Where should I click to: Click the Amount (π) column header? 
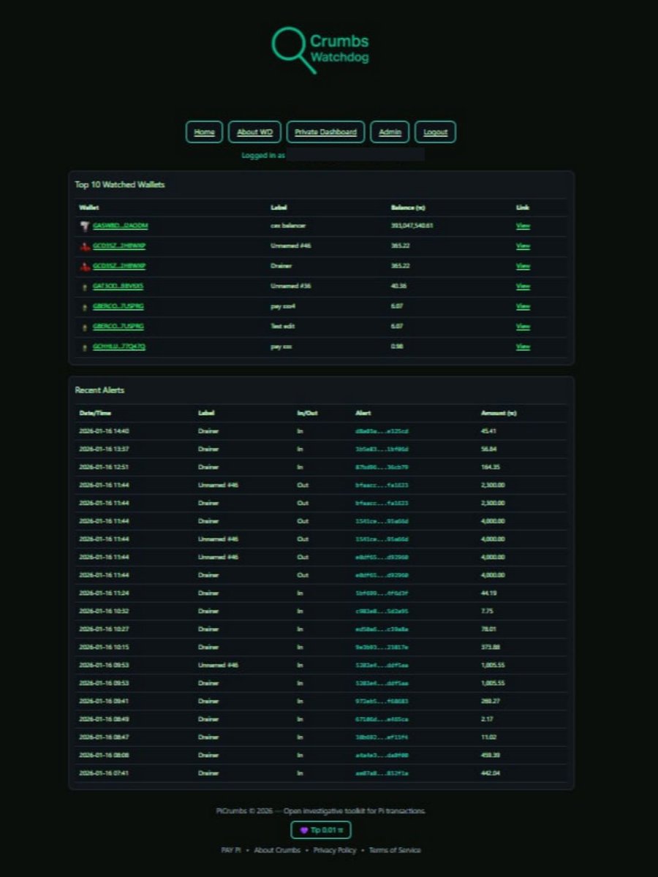pos(499,414)
